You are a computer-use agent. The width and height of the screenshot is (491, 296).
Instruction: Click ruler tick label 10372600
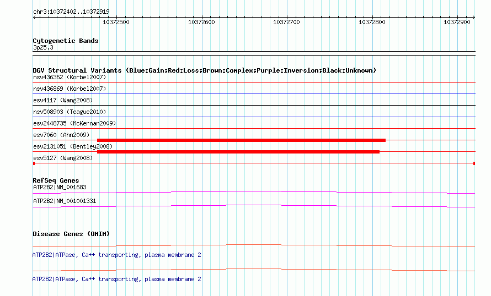[x=201, y=22]
